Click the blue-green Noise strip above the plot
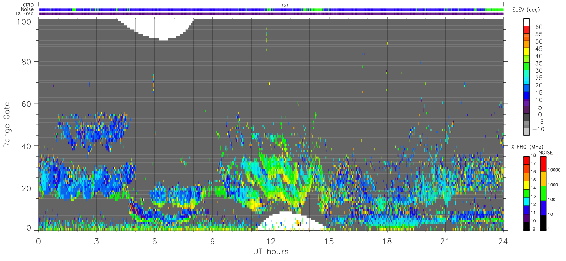 tap(271, 9)
